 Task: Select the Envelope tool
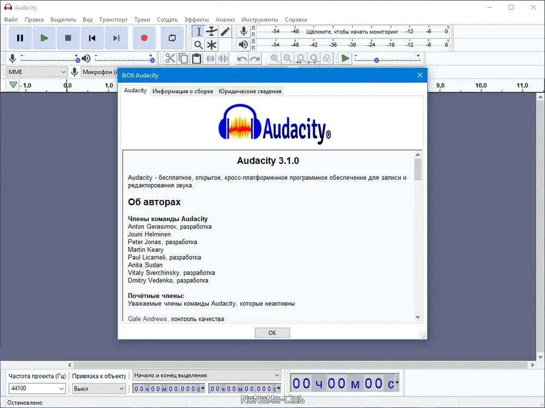point(211,32)
